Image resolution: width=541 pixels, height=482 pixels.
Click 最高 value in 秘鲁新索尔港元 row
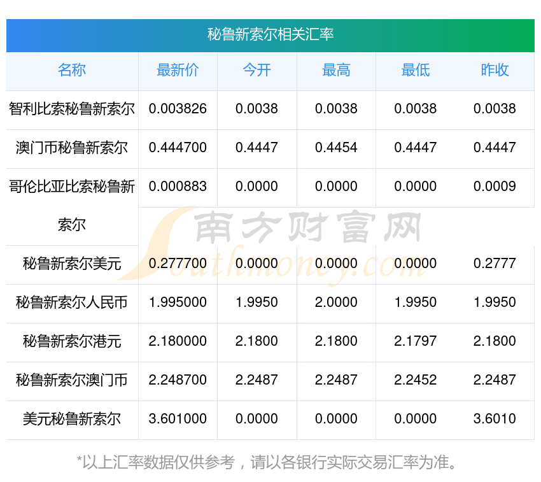(336, 341)
